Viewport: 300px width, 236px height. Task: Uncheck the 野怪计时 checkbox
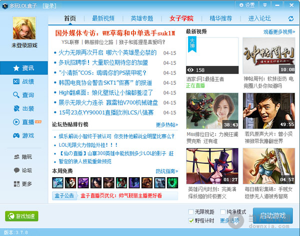tap(191, 221)
